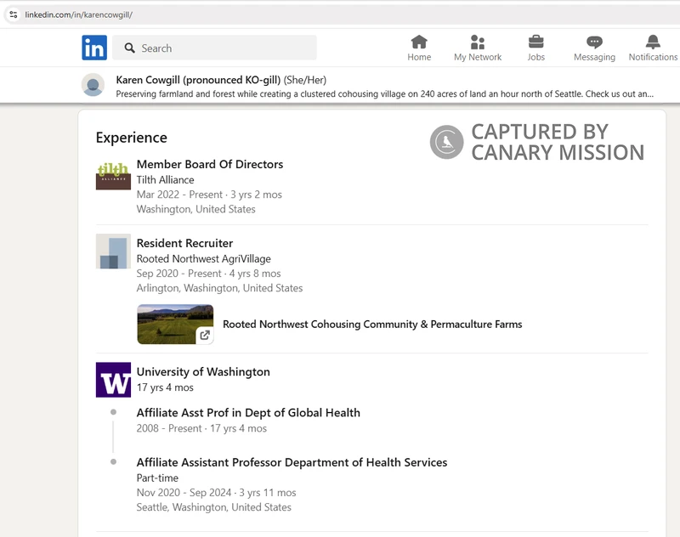This screenshot has height=537, width=680.
Task: Click the Washington, United States location under Tilth
Action: 196,209
